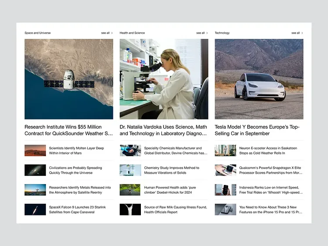Click the galaxy thumbnail image
Viewport: 328px width, 246px height.
click(x=35, y=170)
